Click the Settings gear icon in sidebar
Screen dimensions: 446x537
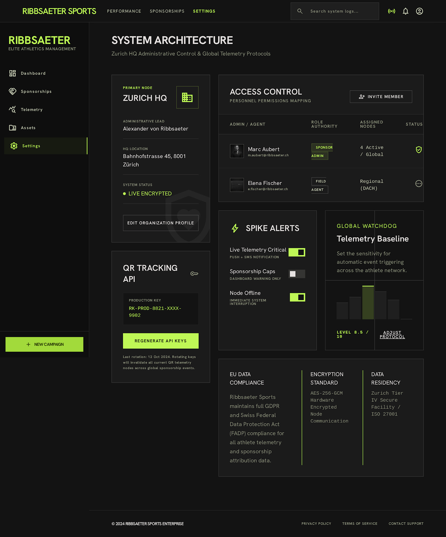14,146
